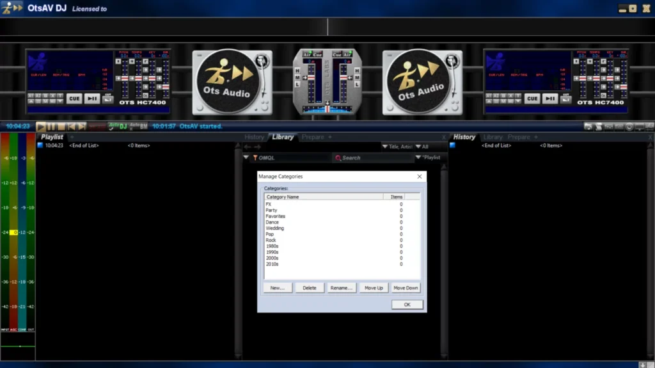Image resolution: width=655 pixels, height=368 pixels.
Task: Skip to next track in transport bar
Action: click(82, 126)
